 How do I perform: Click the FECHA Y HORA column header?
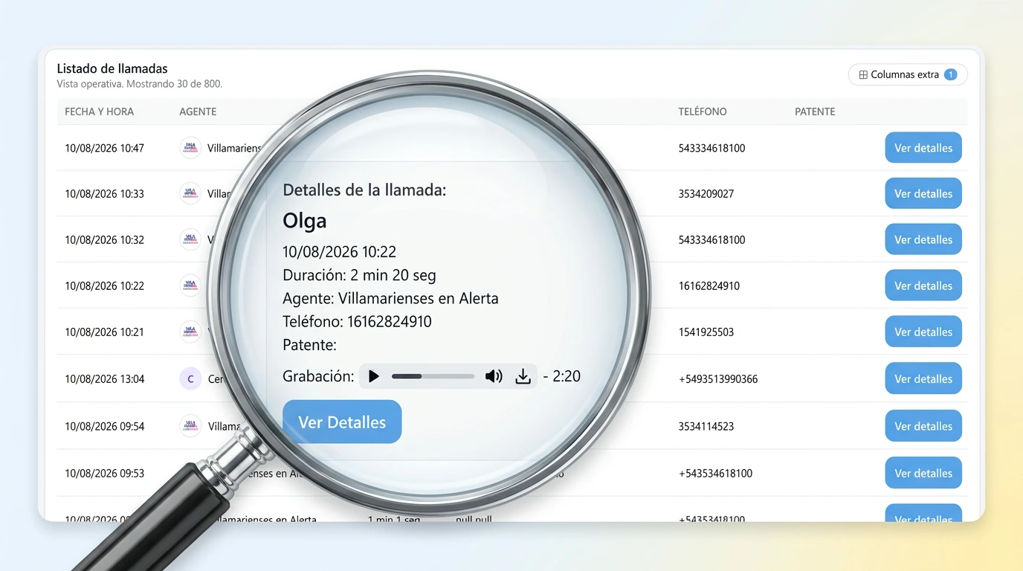tap(99, 112)
